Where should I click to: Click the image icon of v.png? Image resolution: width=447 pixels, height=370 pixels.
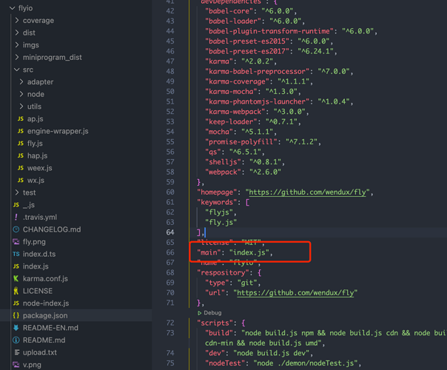point(16,365)
